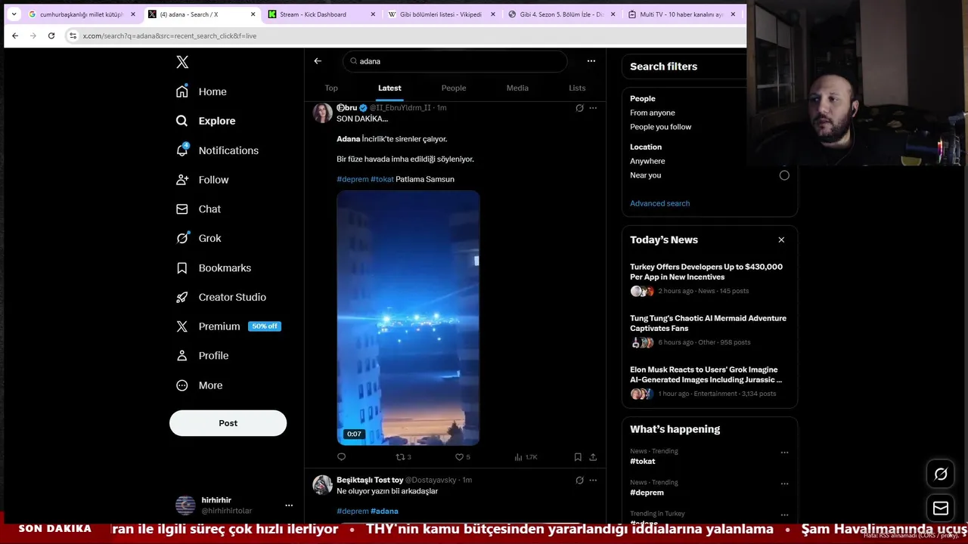View analytics showing 1.7K views
Screen dimensions: 968x544
526,457
